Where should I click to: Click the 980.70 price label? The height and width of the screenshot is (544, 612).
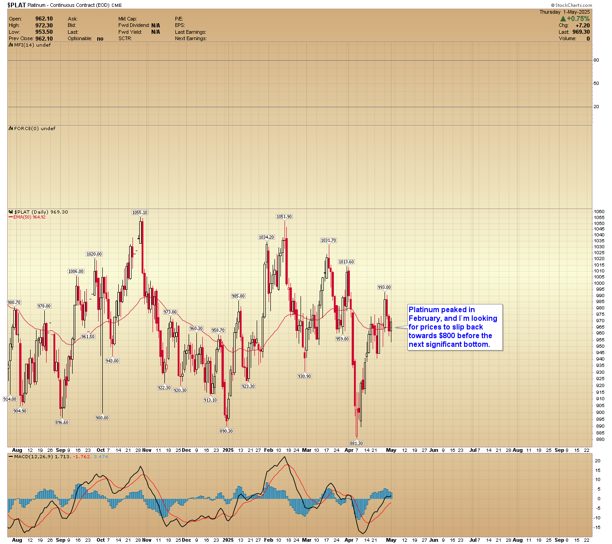pos(14,303)
